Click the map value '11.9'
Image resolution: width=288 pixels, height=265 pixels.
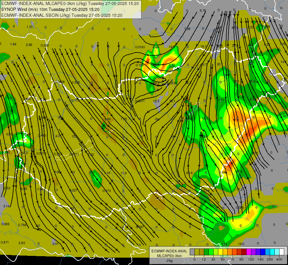(124, 173)
